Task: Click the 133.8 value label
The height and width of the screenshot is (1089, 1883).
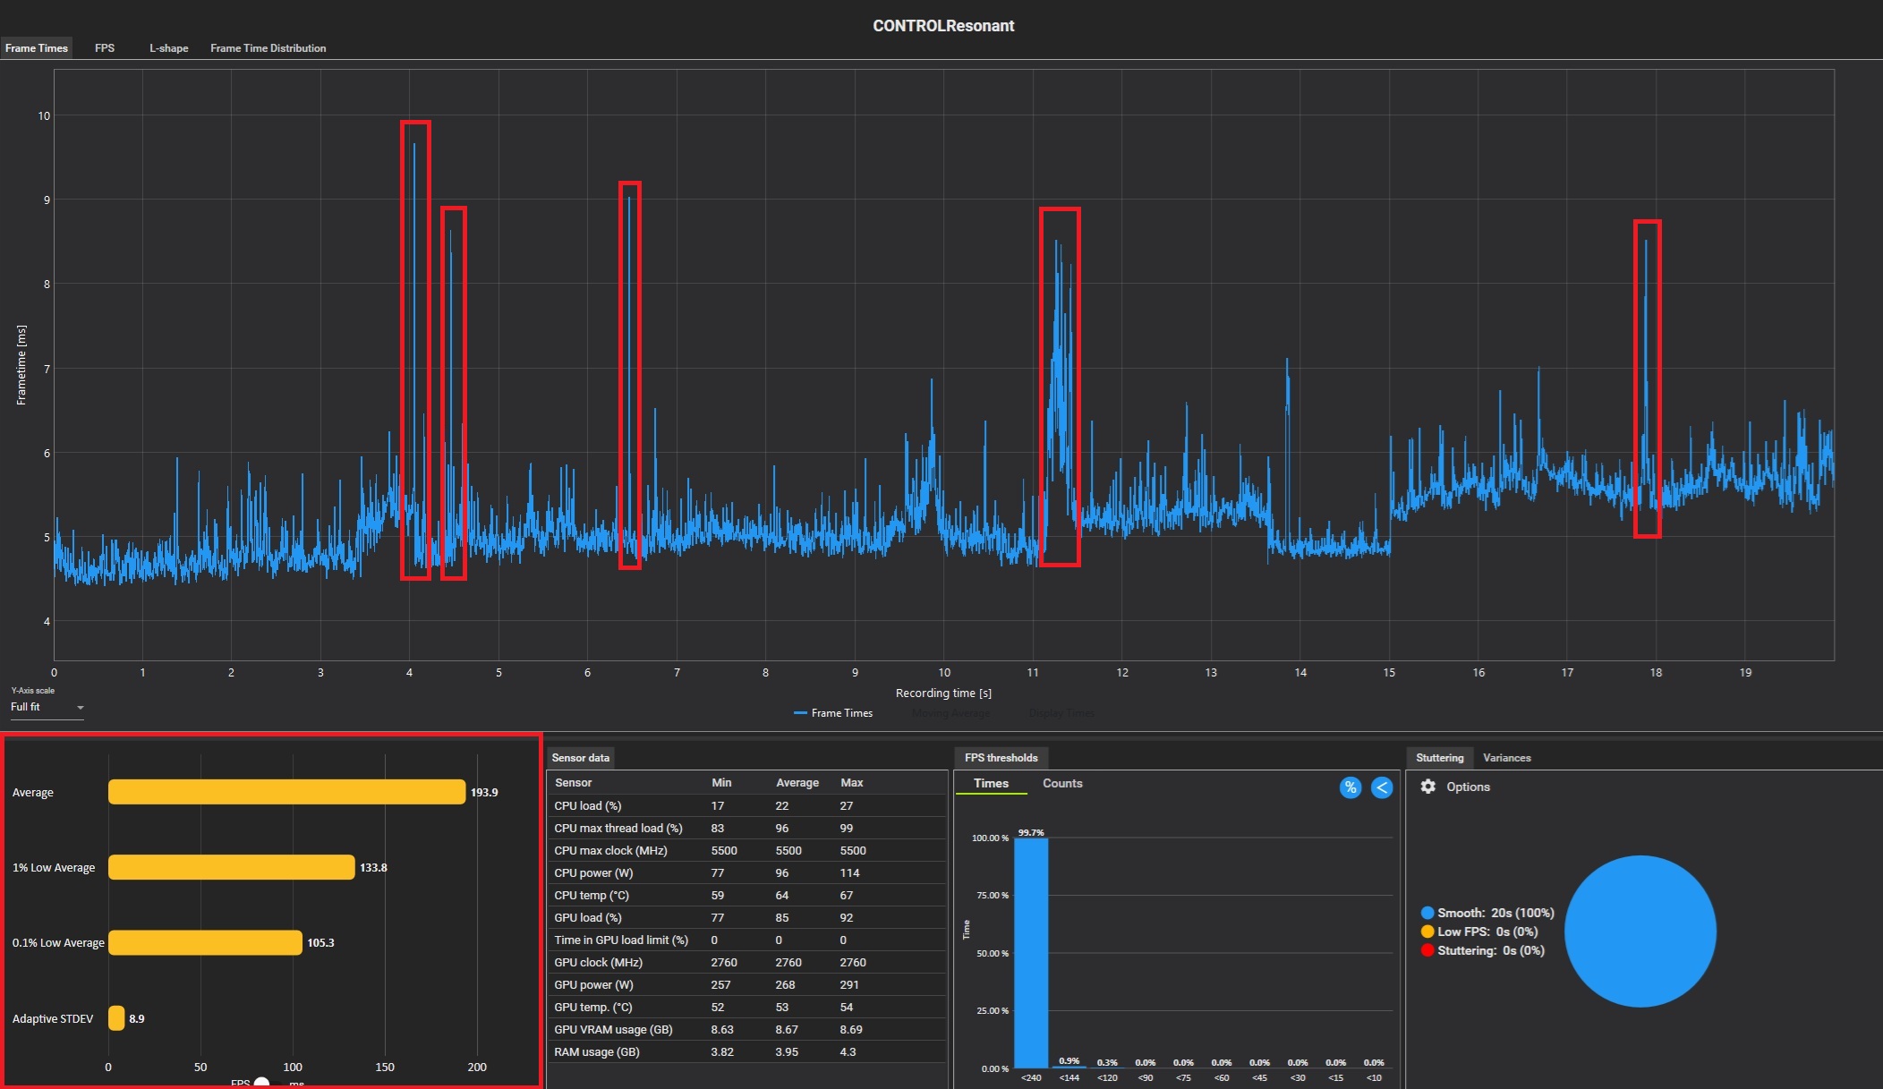Action: pos(373,867)
